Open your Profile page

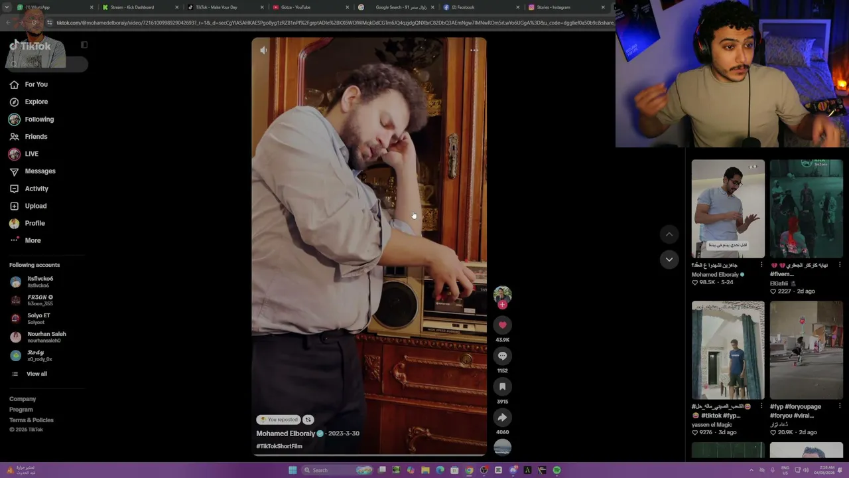tap(27, 223)
